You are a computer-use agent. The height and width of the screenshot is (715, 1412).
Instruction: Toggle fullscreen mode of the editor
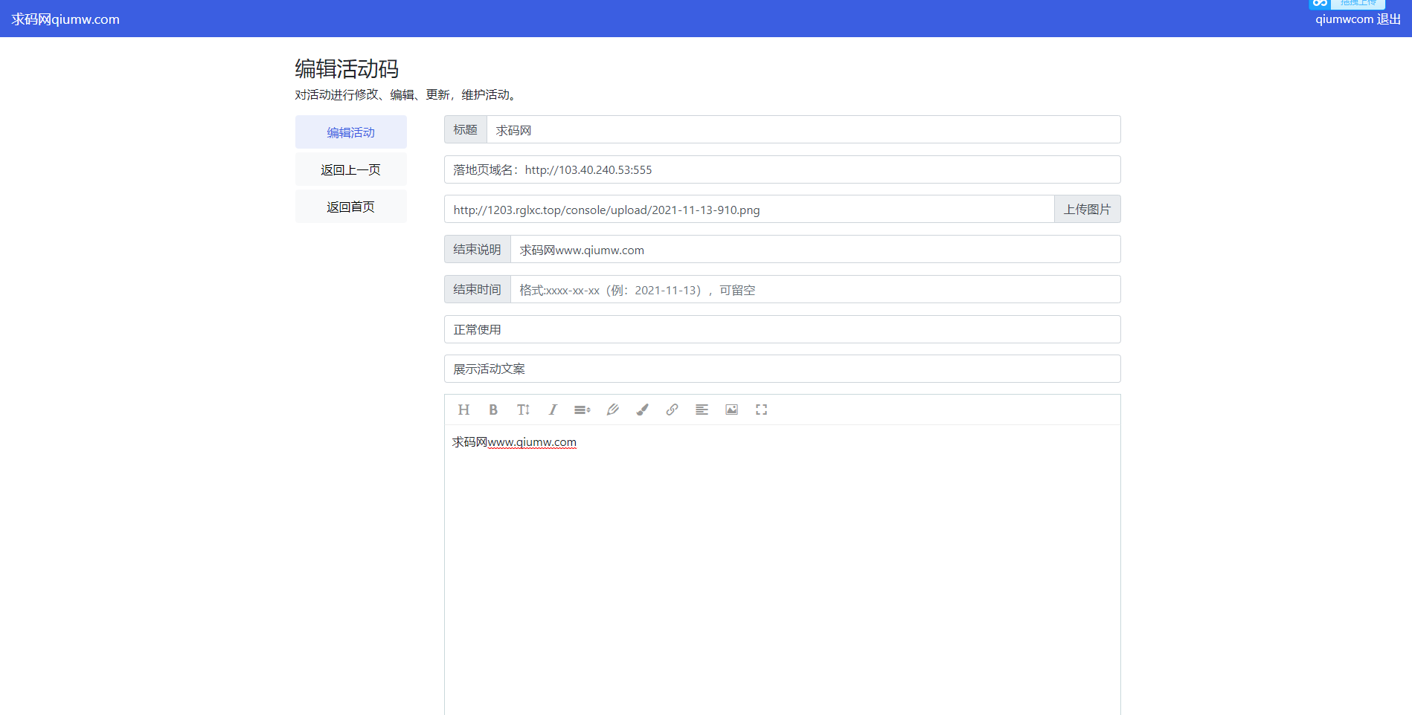click(761, 410)
